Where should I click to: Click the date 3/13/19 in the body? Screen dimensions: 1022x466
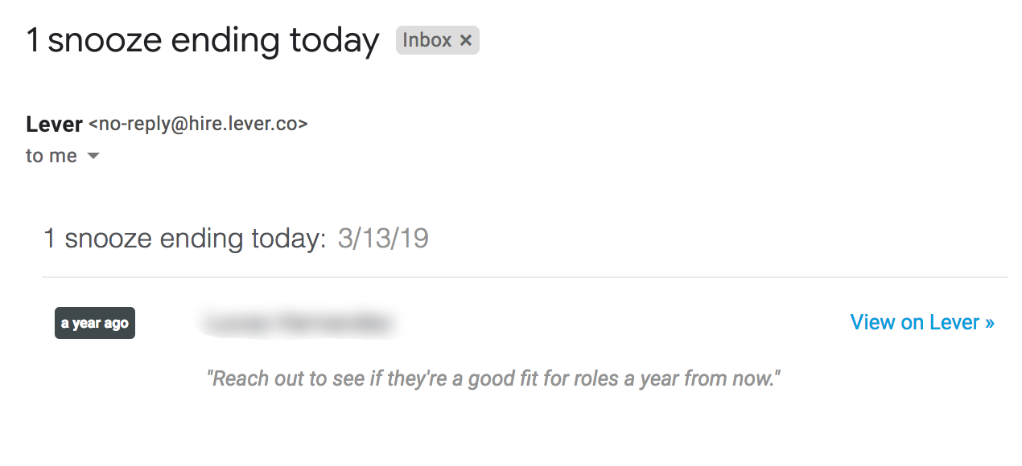click(x=383, y=239)
